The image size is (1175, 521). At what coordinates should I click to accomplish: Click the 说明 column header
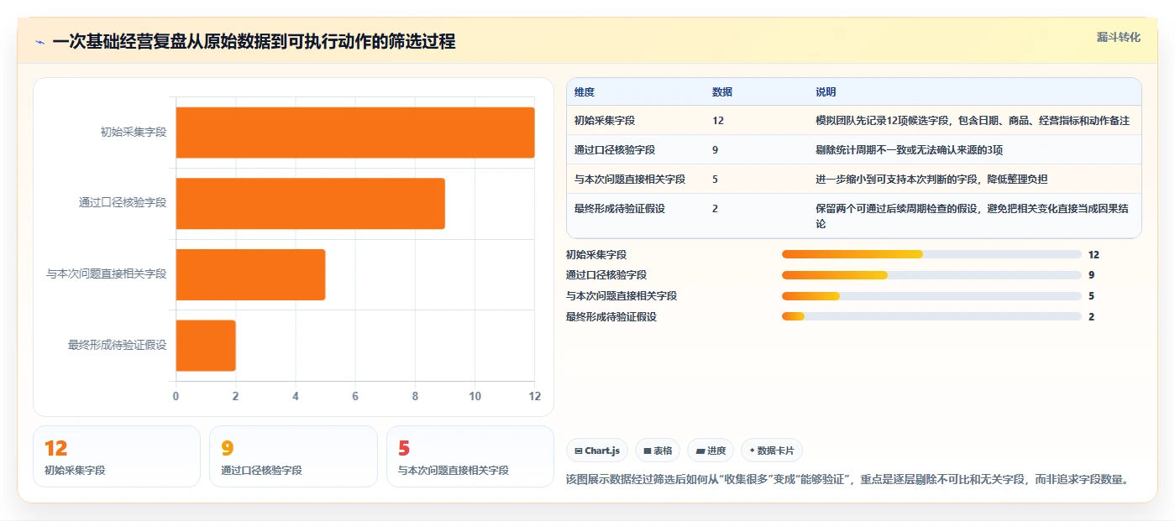(x=826, y=92)
